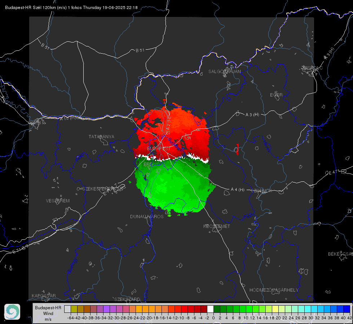The width and height of the screenshot is (353, 324).
Task: Click the MISKOLC city label
Action: tap(313, 68)
